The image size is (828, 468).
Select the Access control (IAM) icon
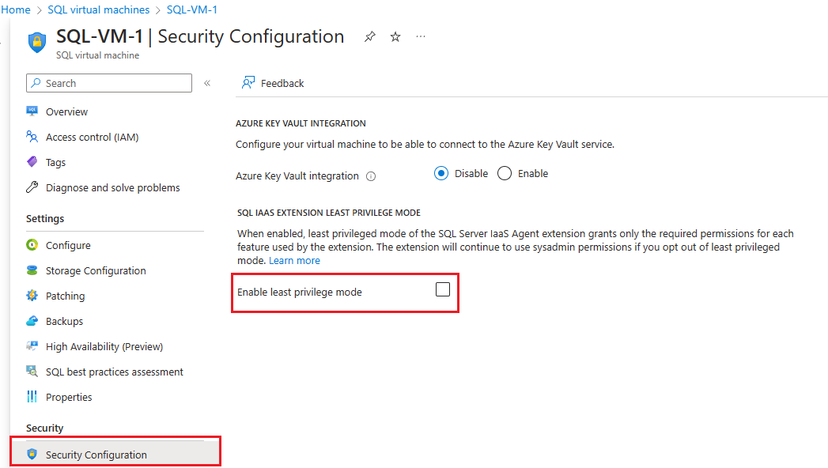pos(31,137)
